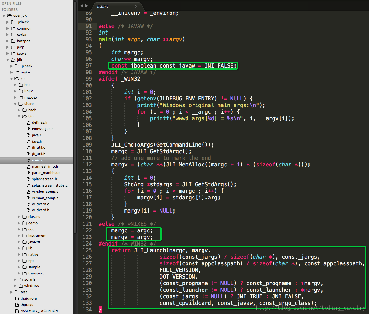
Task: Open the ASSEMBLY_EXCEPTION file
Action: (39, 311)
